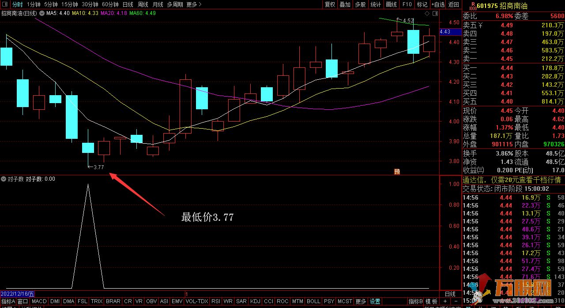Screen dimensions: 565x308
Task: Click the 画线 drawing button
Action: coord(392,4)
